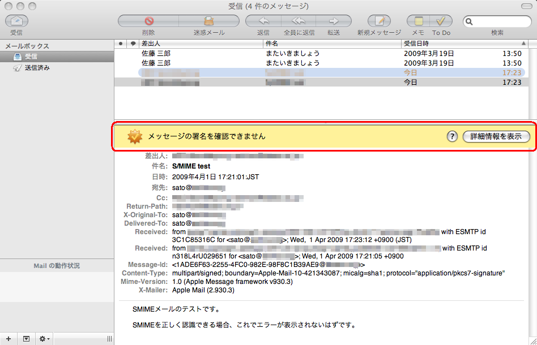The height and width of the screenshot is (345, 537).
Task: Click the toolbar toggle pill button
Action: [x=526, y=6]
